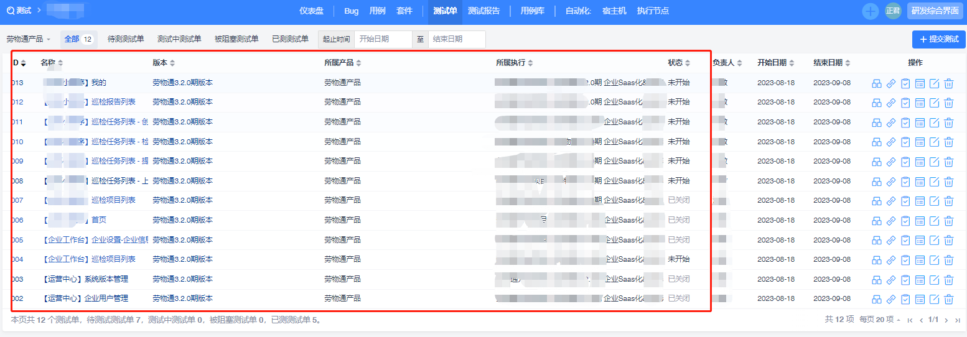
Task: Open report clipboard icon in row 002 企业用户管理
Action: click(x=905, y=299)
